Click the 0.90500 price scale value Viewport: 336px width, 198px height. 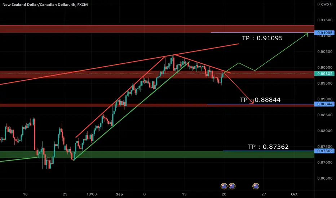pos(325,51)
